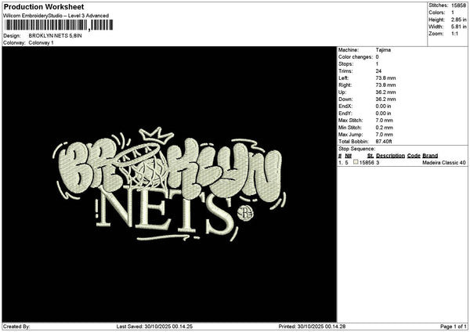
Task: Click the 'Design:' label
Action: point(12,36)
